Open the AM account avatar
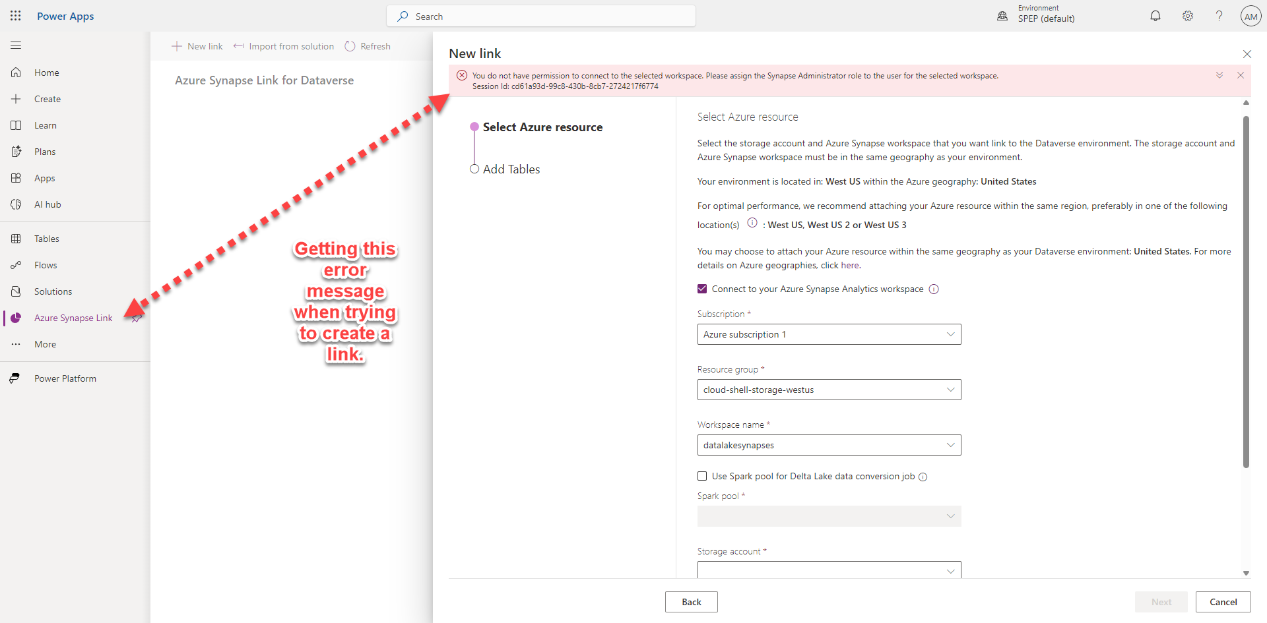 coord(1251,16)
